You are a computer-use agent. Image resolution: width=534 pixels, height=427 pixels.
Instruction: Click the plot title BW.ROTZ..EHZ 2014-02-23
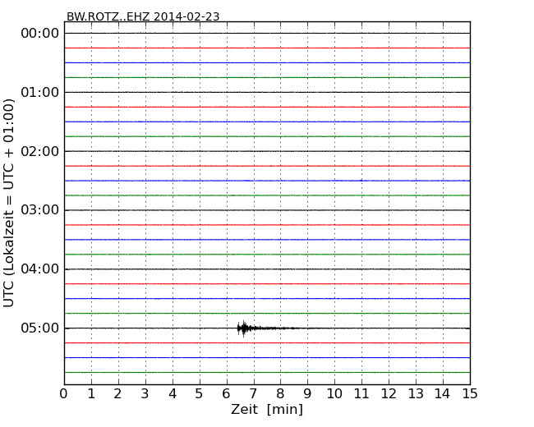click(x=143, y=16)
